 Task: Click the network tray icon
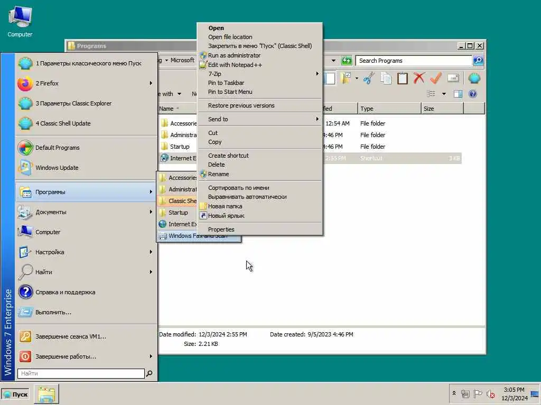[465, 393]
